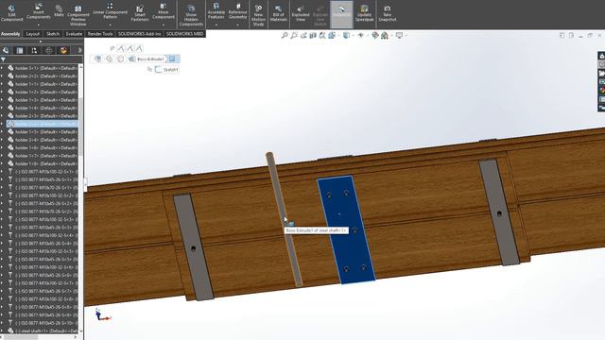605x340 pixels.
Task: Start a New Motion Study
Action: tap(258, 16)
